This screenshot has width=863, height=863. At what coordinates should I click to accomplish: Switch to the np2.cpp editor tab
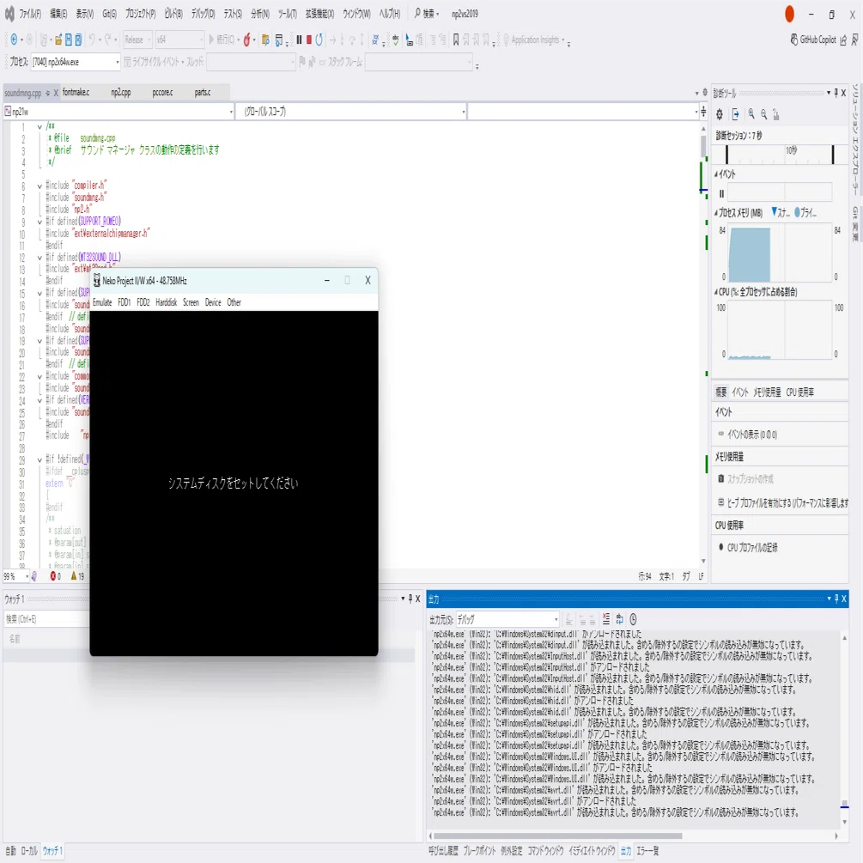(x=121, y=93)
